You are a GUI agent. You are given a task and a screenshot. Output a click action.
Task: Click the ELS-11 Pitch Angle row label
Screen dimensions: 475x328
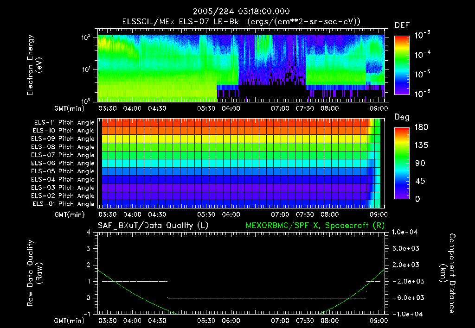64,123
